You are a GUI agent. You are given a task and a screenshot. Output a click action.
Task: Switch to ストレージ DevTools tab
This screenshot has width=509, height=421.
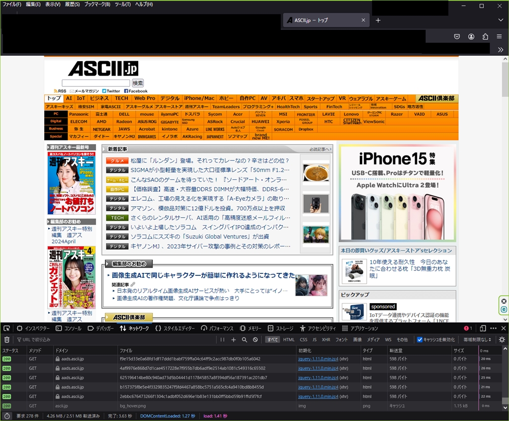point(280,329)
